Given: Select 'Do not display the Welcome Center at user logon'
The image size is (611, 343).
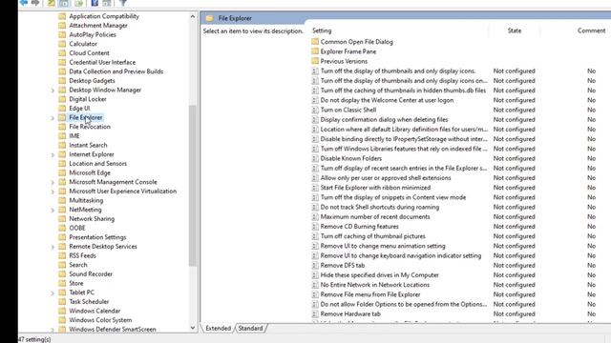Looking at the screenshot, I should pyautogui.click(x=387, y=100).
